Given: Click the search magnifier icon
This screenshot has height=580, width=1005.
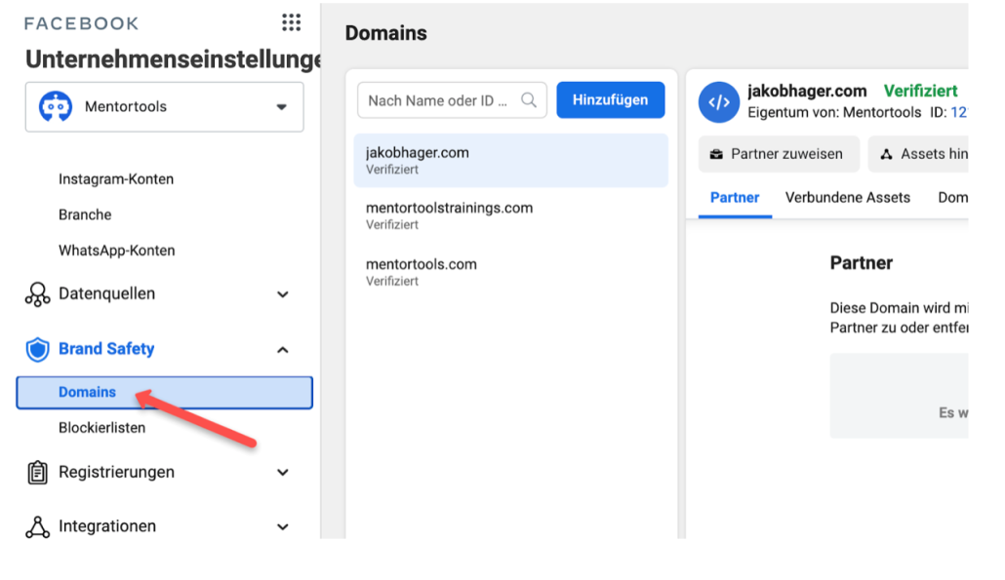Looking at the screenshot, I should [x=529, y=99].
